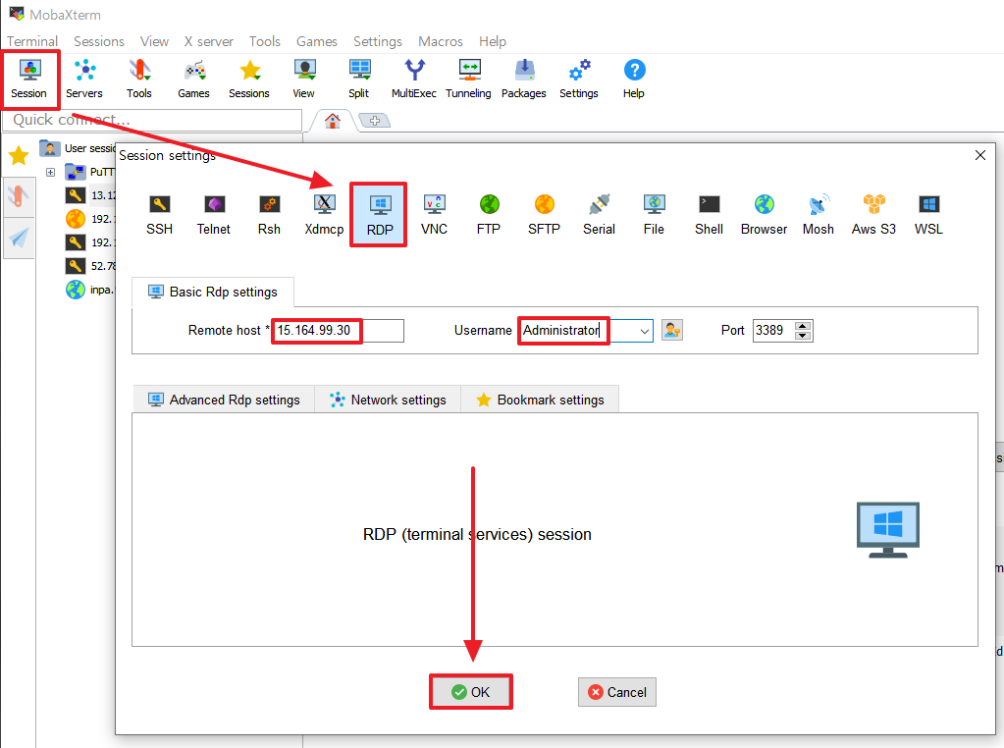Confirm the session with the OK button

[x=471, y=692]
